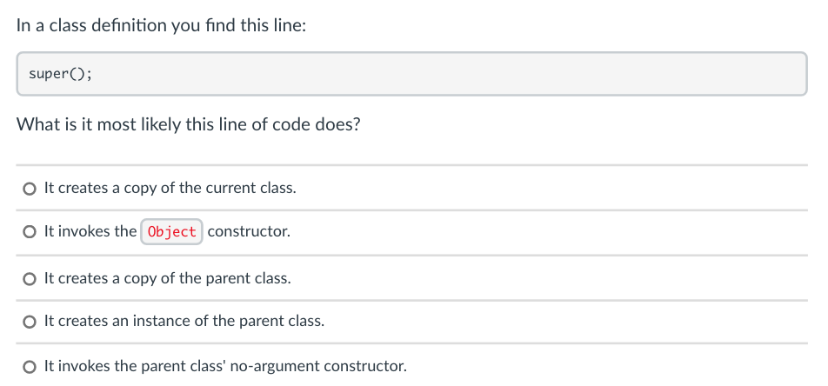The height and width of the screenshot is (386, 828).
Task: Click the answer text 'It creates a copy of the parent class.'
Action: tap(167, 278)
